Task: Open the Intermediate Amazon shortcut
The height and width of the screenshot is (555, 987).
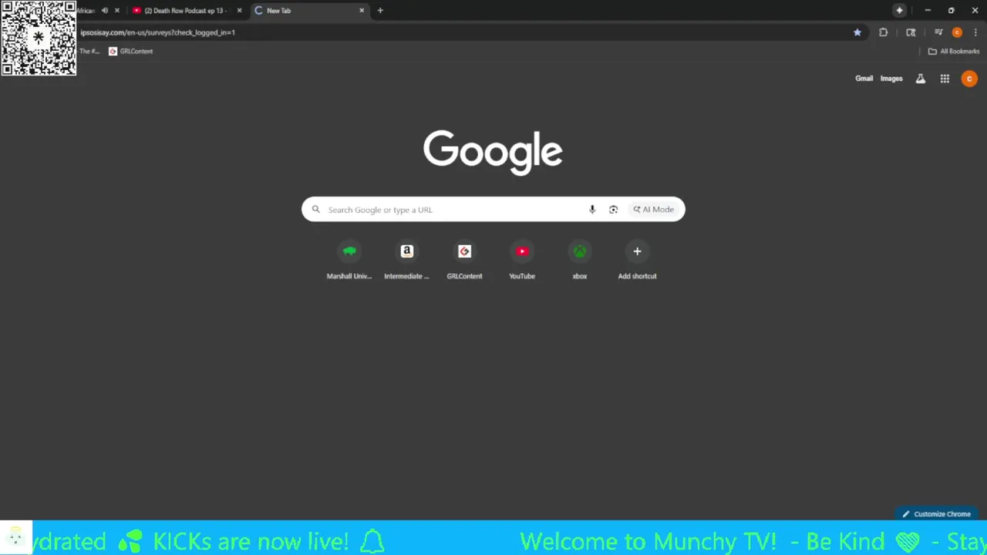Action: [406, 261]
